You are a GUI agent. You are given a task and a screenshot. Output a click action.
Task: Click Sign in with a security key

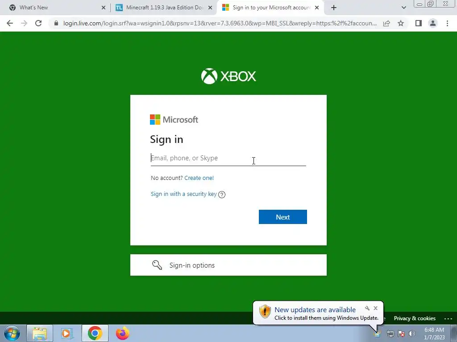click(183, 194)
